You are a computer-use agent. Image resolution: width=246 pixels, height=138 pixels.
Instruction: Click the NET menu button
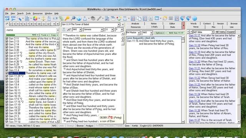220,32
